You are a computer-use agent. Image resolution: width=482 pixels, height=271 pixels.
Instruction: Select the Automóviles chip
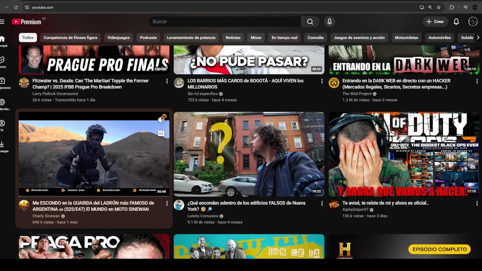click(439, 38)
